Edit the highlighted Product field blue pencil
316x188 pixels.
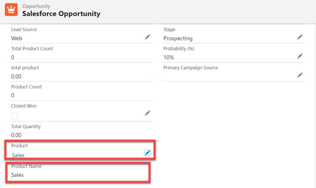[148, 153]
